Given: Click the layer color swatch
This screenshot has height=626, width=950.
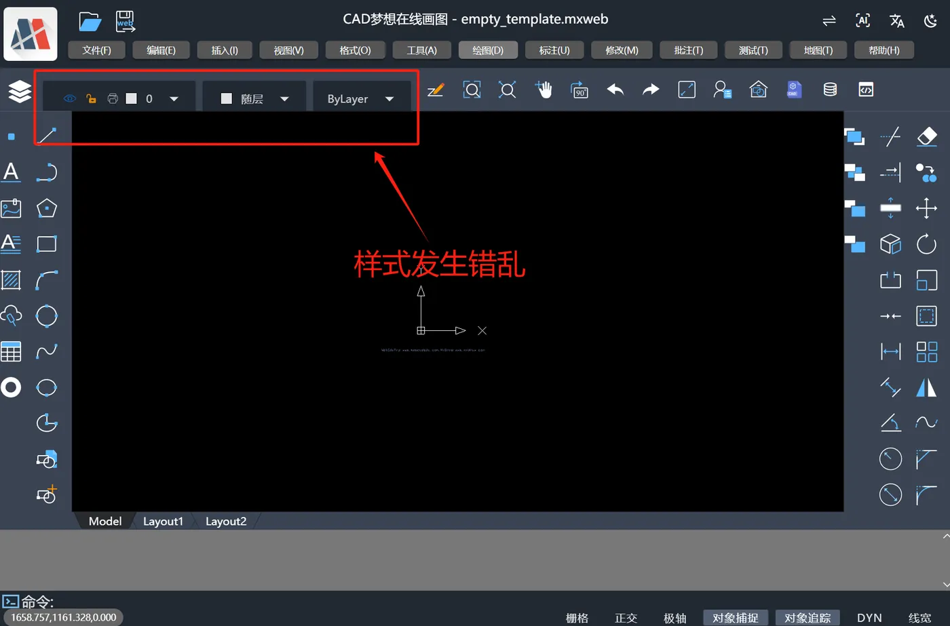Looking at the screenshot, I should point(133,98).
